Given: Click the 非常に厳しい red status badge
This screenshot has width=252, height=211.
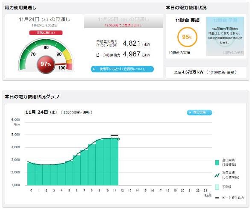Looking at the screenshot, I should (46, 33).
